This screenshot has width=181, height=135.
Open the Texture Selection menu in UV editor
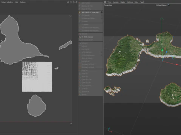coord(7,2)
